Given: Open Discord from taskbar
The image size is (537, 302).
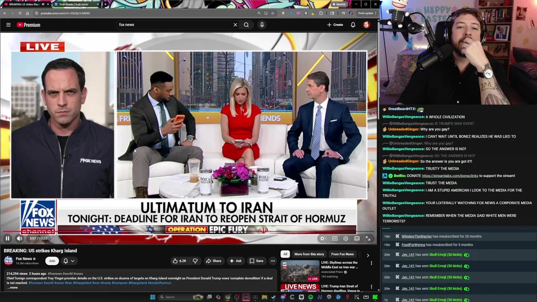Looking at the screenshot, I should point(283,297).
